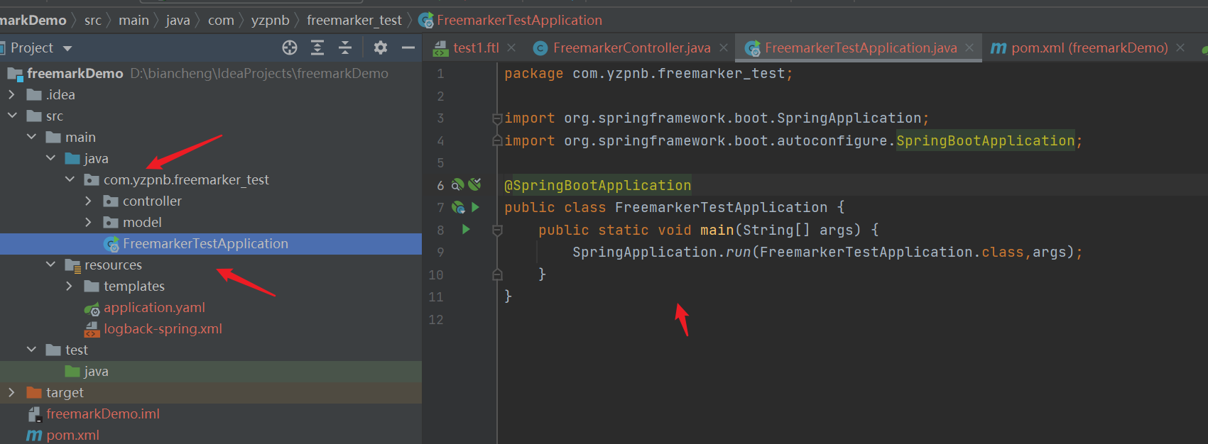This screenshot has width=1208, height=444.
Task: Click the templates folder icon
Action: [92, 286]
